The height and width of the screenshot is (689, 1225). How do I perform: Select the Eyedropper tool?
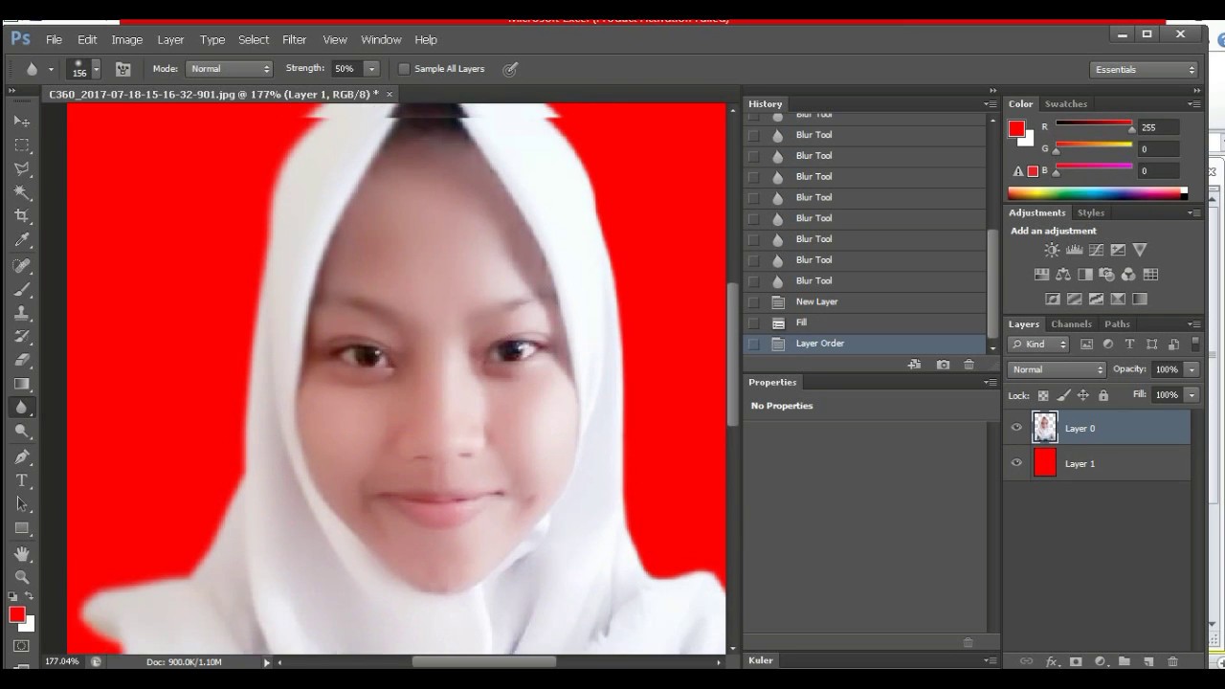[x=22, y=240]
